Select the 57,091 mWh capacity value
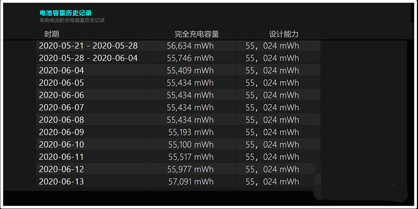418x209 pixels. pyautogui.click(x=191, y=181)
